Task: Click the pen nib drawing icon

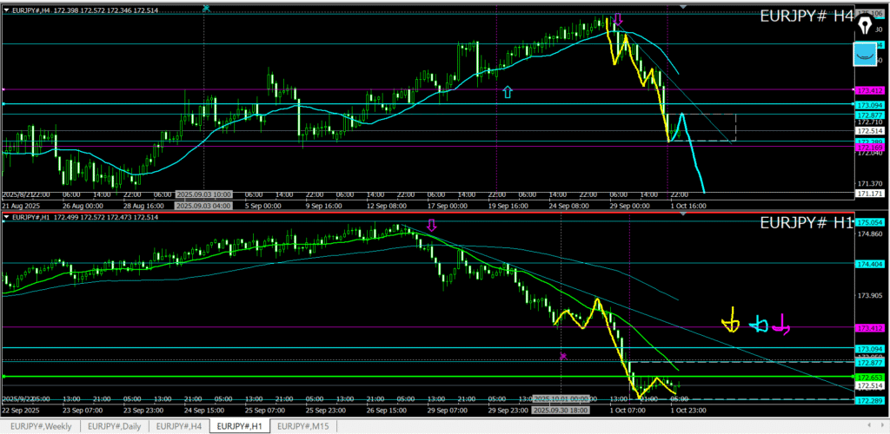Action: click(865, 27)
